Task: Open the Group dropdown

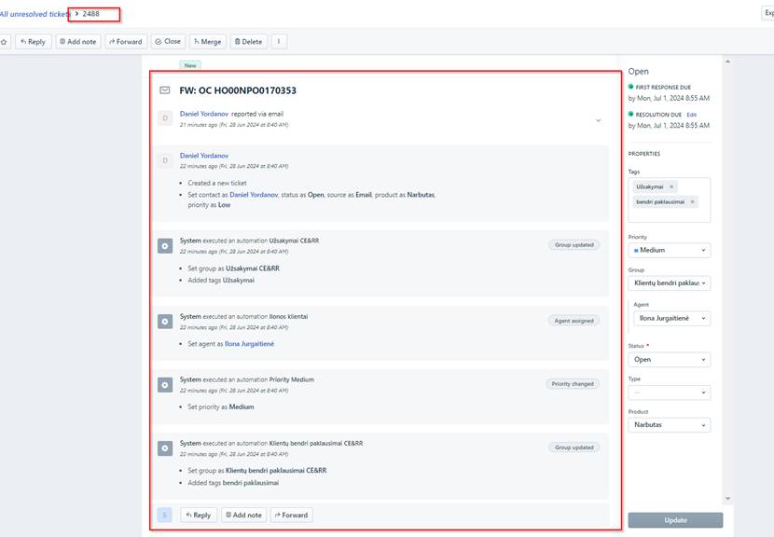Action: pyautogui.click(x=669, y=282)
